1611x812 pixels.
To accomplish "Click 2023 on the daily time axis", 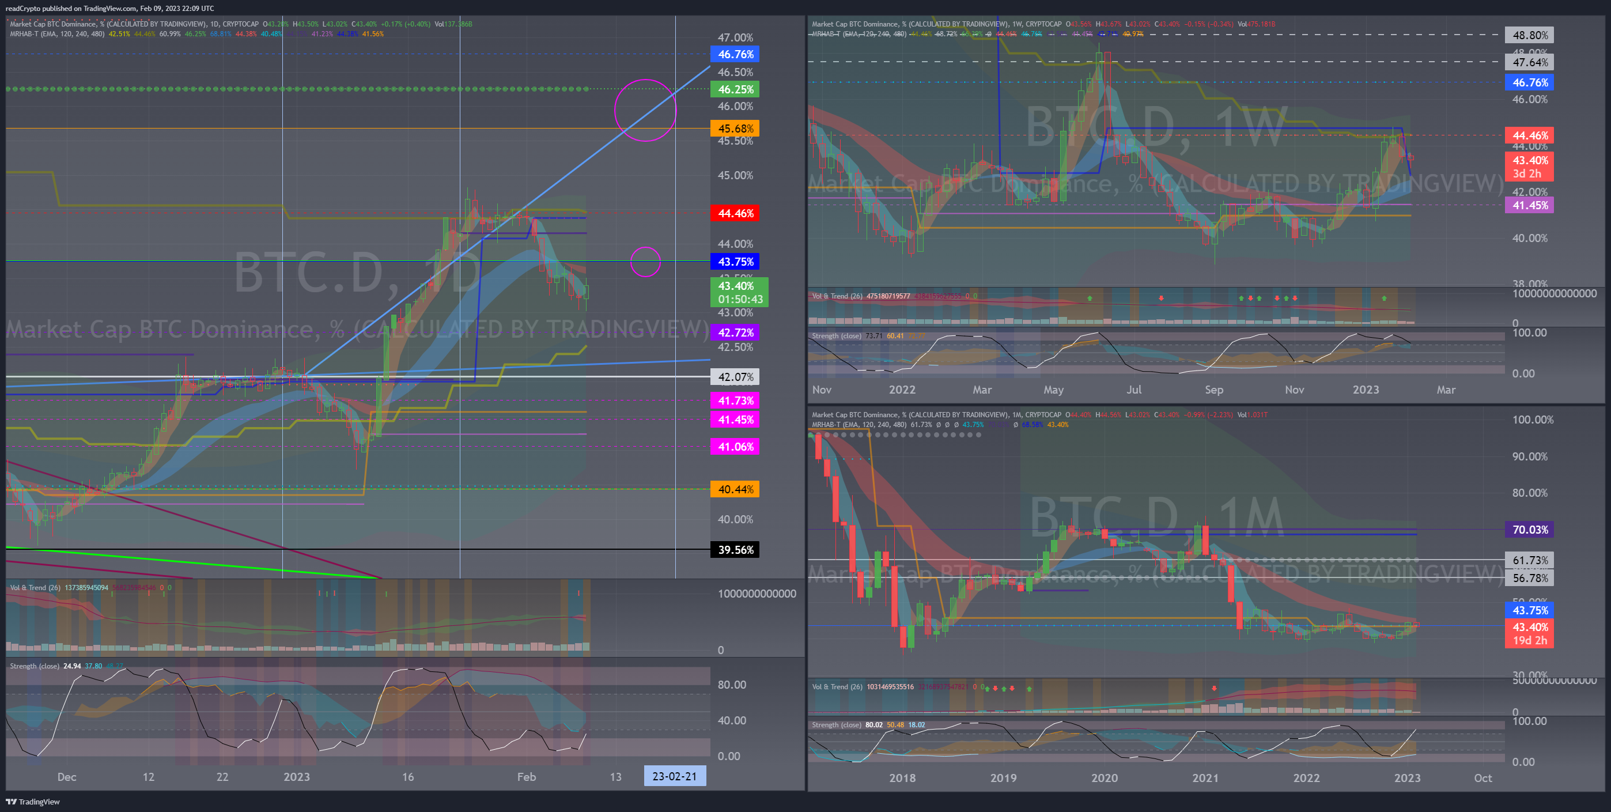I will pos(296,777).
